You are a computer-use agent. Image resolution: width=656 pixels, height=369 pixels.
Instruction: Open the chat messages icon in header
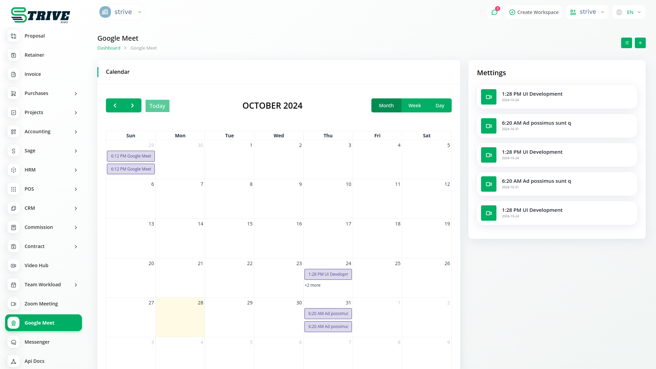tap(494, 12)
